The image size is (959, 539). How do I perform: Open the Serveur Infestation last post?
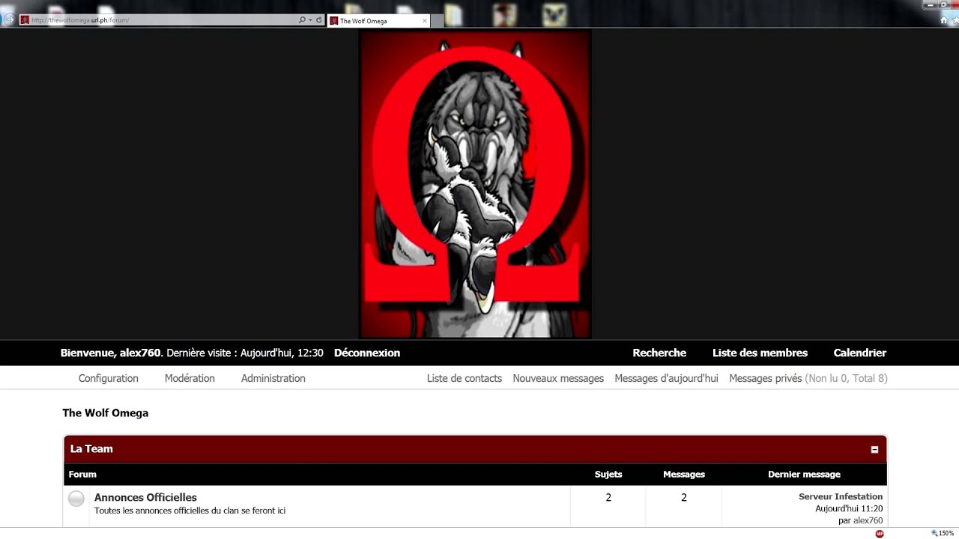pos(841,496)
